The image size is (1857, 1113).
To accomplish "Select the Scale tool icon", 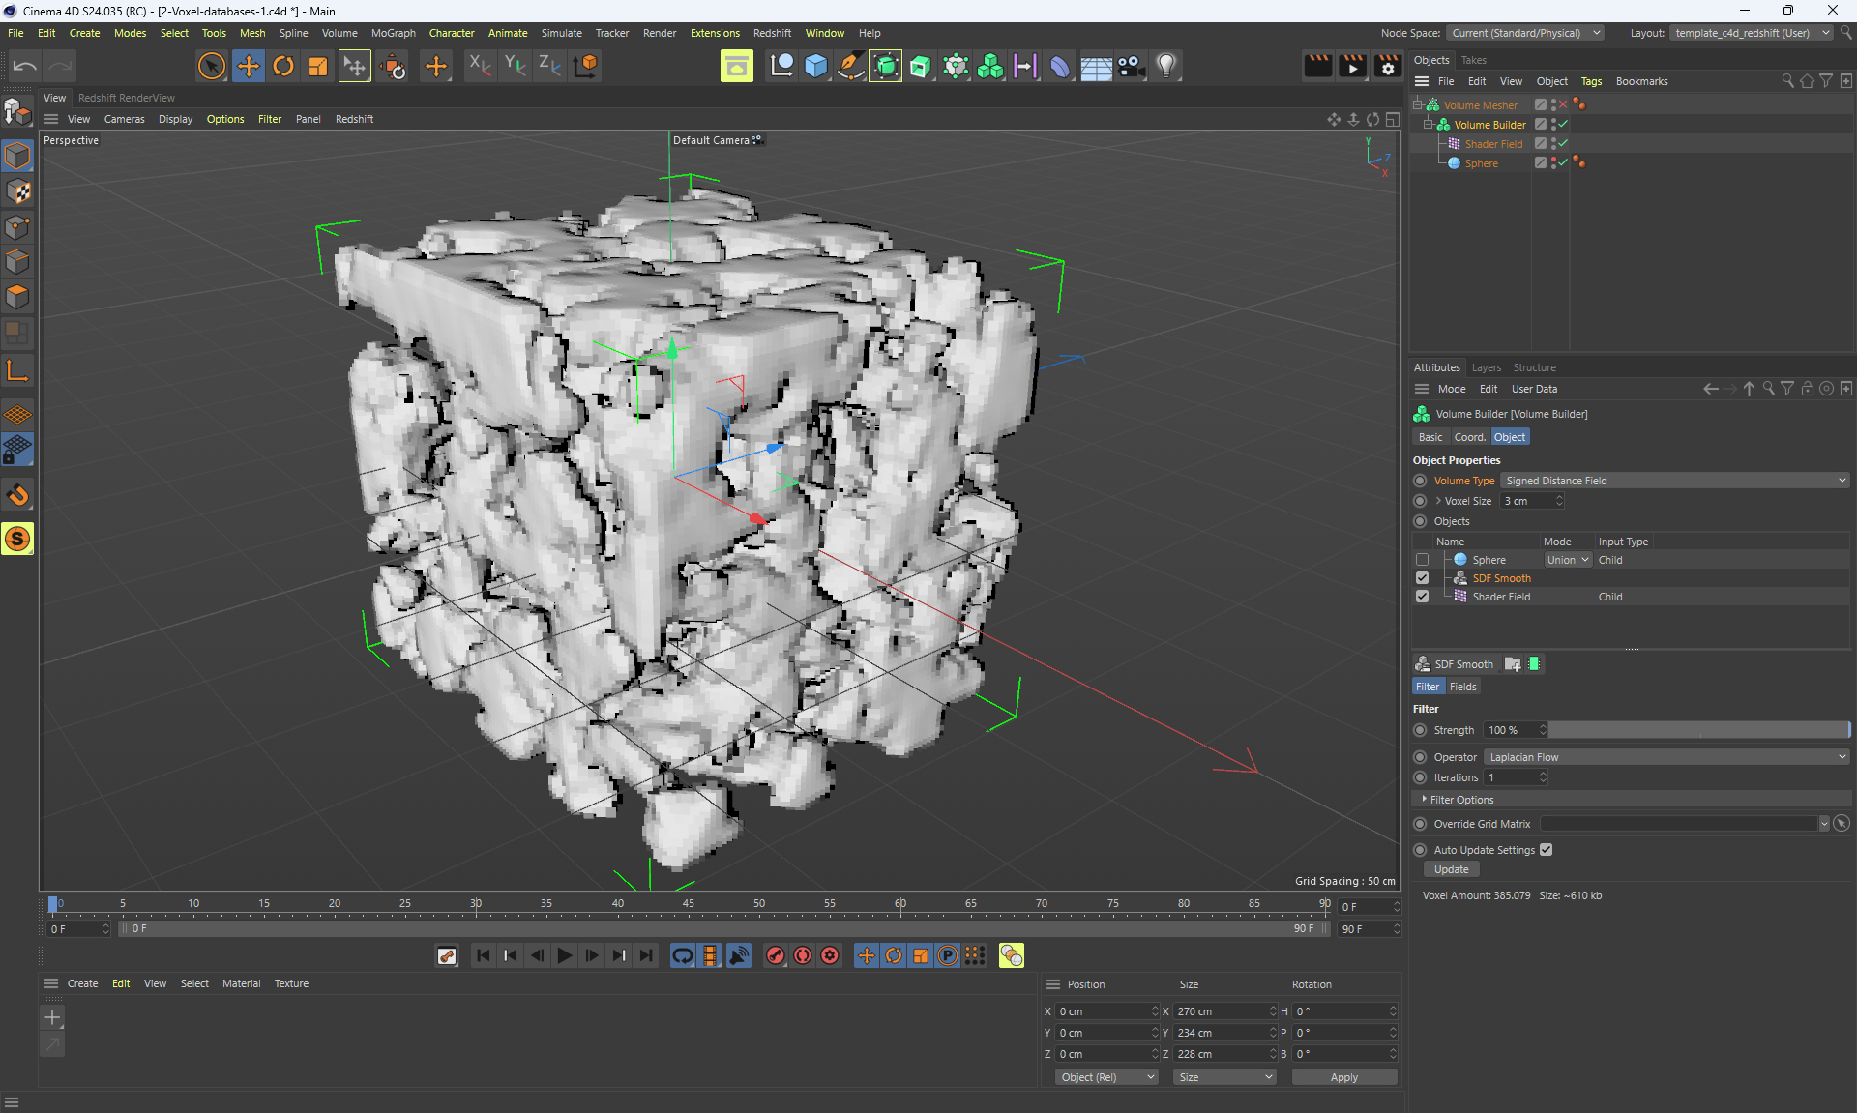I will (x=318, y=66).
